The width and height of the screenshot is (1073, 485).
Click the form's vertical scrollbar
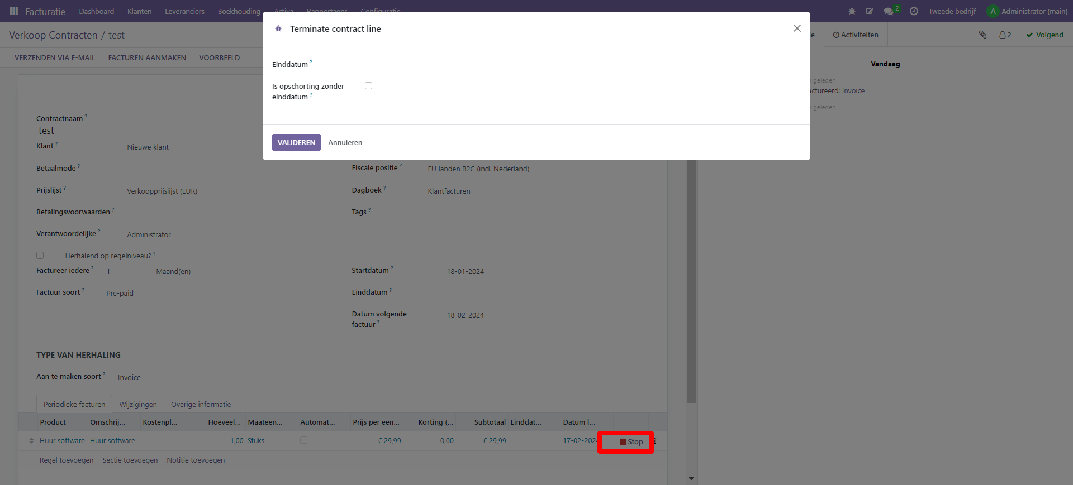tap(691, 279)
